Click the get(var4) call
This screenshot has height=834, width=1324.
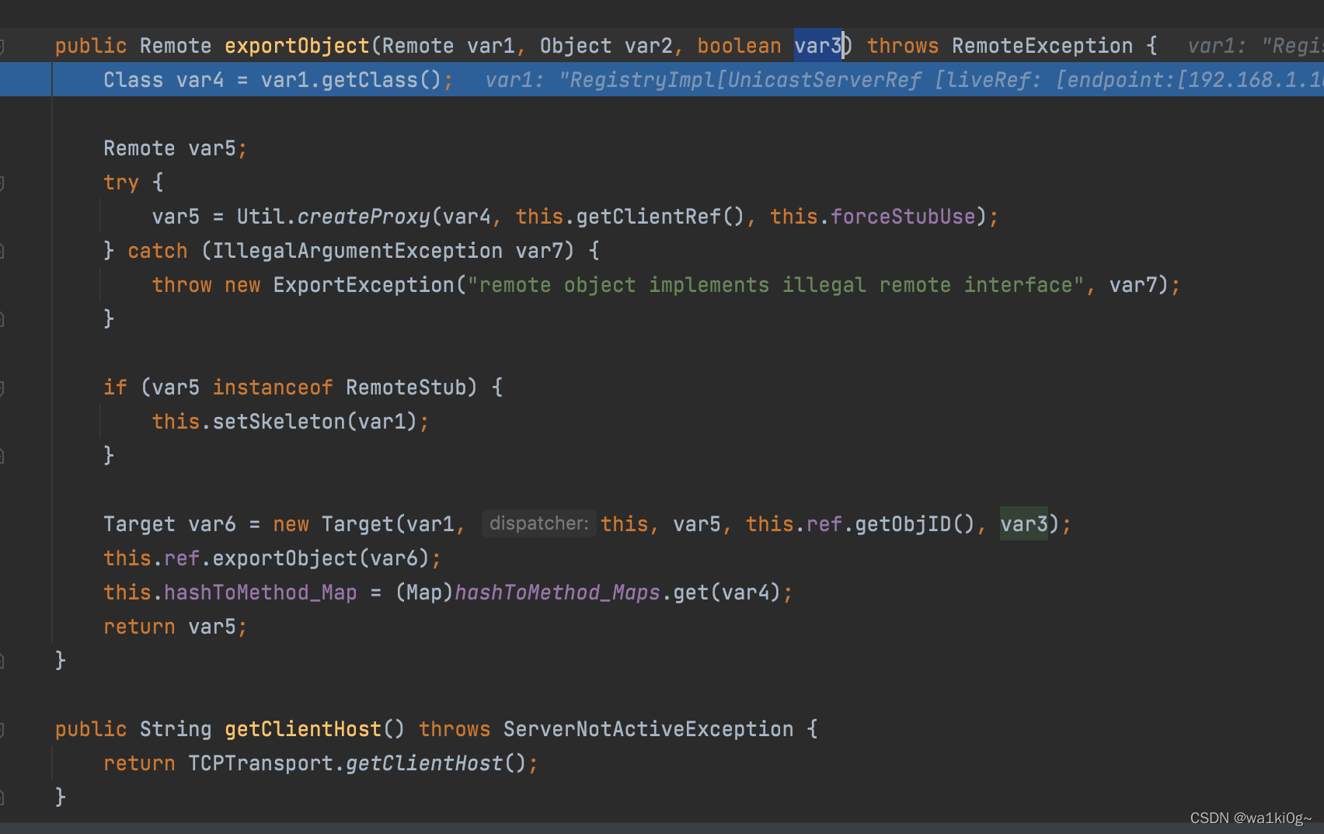[x=726, y=592]
